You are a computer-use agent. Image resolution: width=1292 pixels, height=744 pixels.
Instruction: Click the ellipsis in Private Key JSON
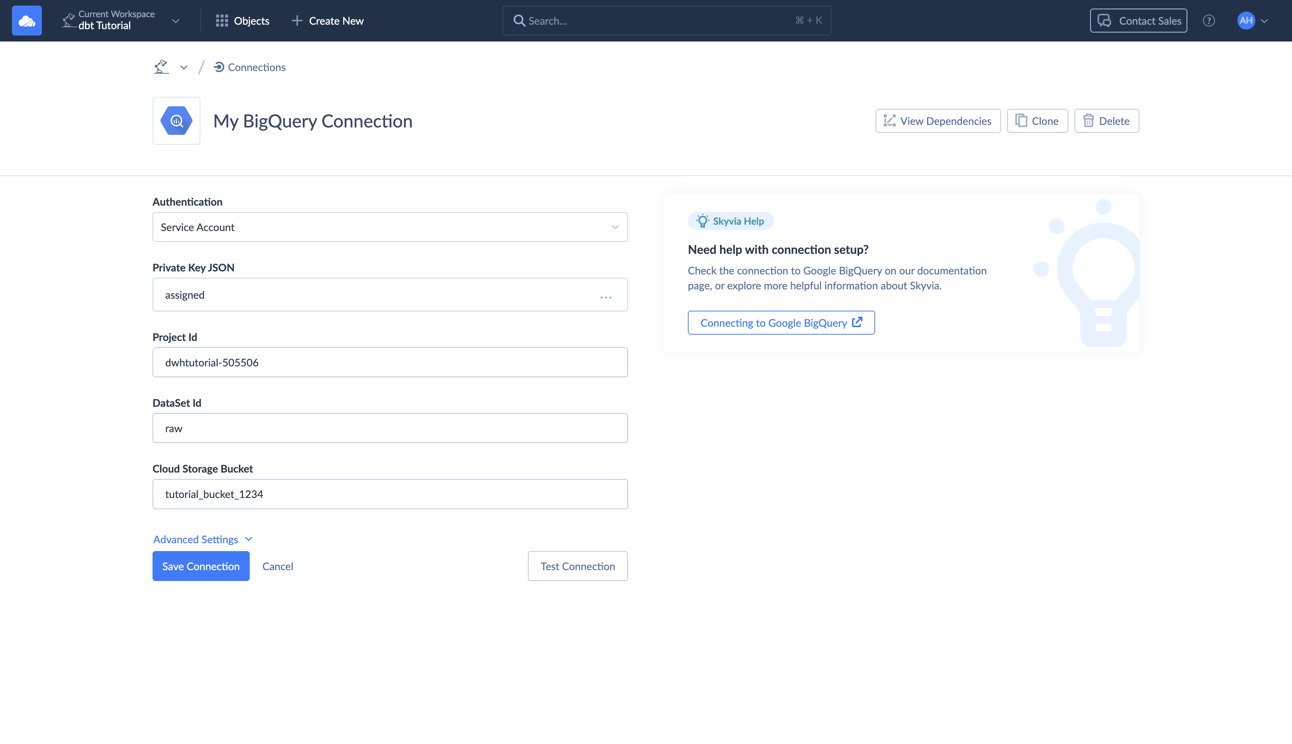pyautogui.click(x=606, y=297)
